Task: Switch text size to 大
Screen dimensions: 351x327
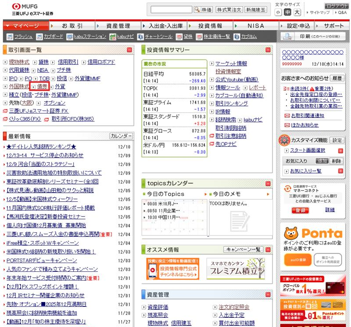Action: [297, 11]
